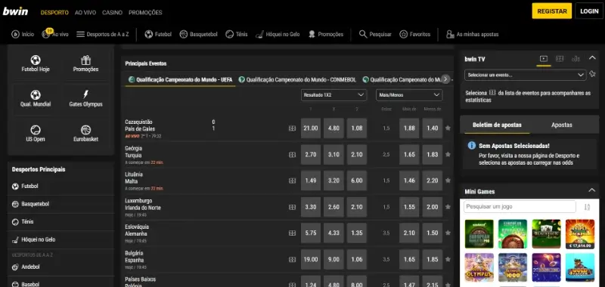
Task: Select 3.10 draw odds Geórgia vs Turquia
Action: [334, 155]
